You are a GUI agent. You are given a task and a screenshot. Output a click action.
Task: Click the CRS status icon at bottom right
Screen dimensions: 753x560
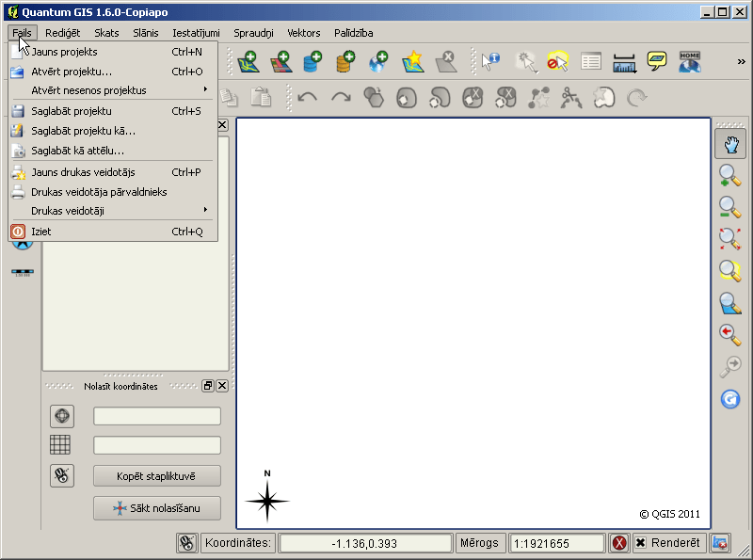[720, 543]
